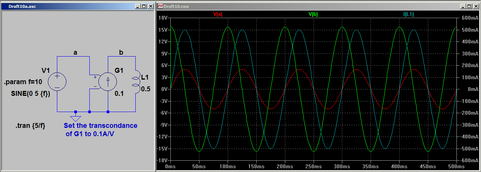
Task: Close the Draft10.raw waveform window
Action: pyautogui.click(x=476, y=6)
